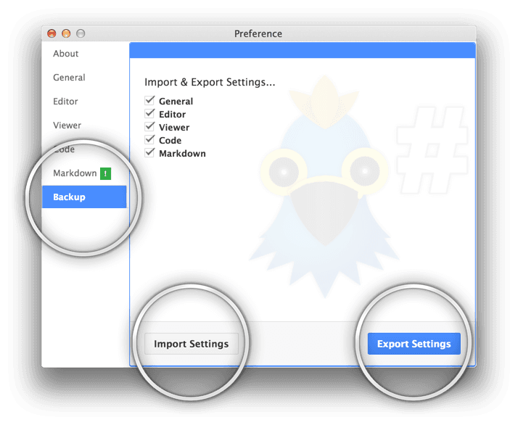Close the Preference window with red button
Screen dimensions: 518x425
(x=52, y=33)
